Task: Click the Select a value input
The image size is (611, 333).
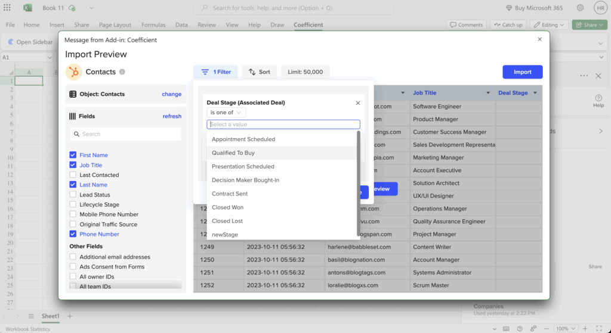Action: coord(283,125)
